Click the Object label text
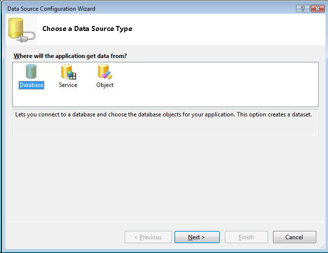Viewport: 328px width, 253px height. 105,85
